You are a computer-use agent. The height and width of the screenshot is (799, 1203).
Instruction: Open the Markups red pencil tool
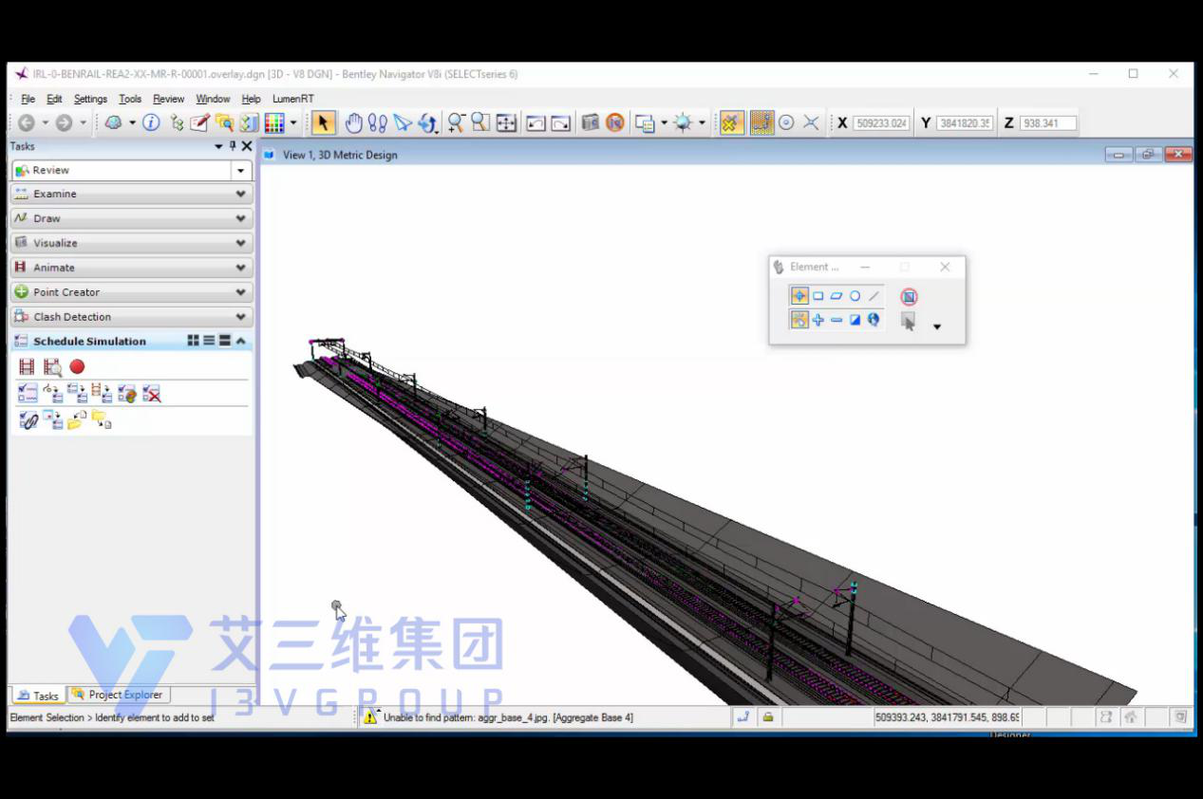[x=199, y=122]
